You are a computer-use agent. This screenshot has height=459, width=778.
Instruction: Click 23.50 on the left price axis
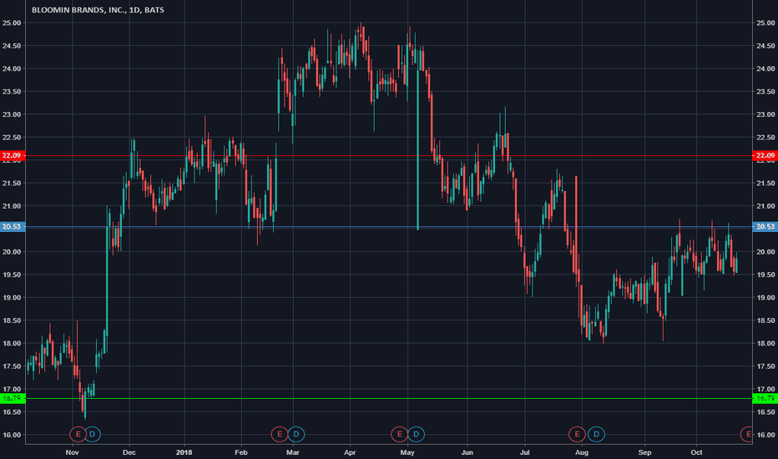[12, 92]
